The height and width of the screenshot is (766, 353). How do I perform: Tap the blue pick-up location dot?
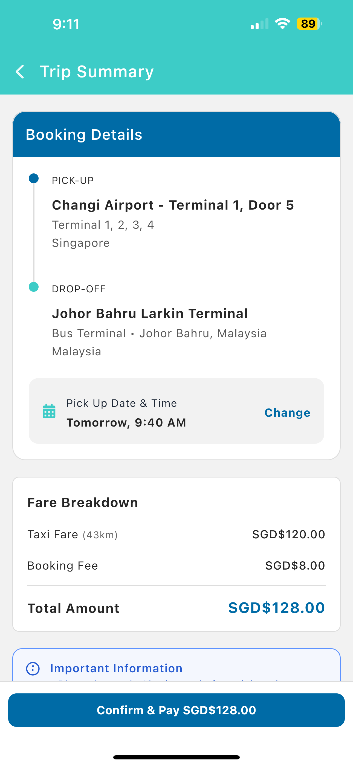[34, 178]
